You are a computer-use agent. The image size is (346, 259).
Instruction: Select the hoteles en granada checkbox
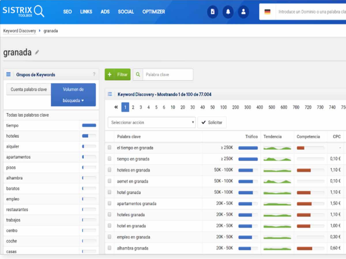coord(110,170)
